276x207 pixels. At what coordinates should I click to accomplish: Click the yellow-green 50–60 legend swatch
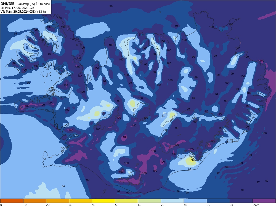click(x=126, y=201)
